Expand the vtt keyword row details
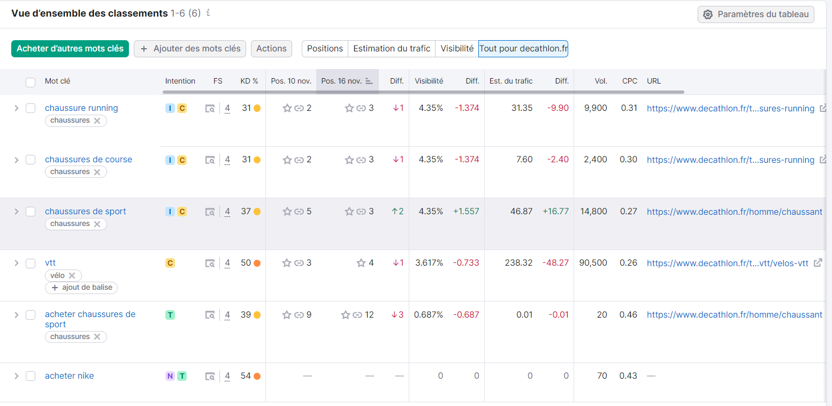The height and width of the screenshot is (406, 832). pos(16,263)
